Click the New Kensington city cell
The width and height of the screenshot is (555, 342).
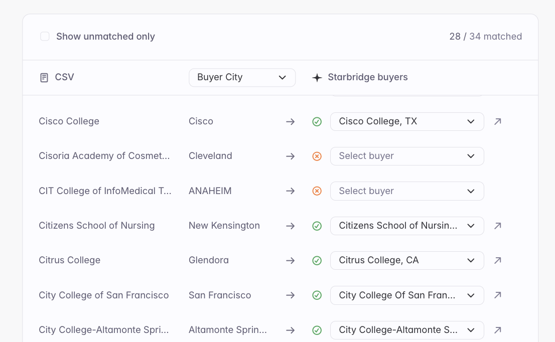[x=224, y=226]
